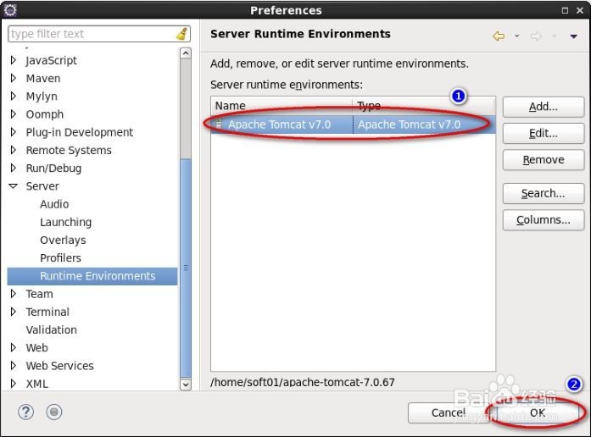Close the Preferences window

(x=580, y=10)
